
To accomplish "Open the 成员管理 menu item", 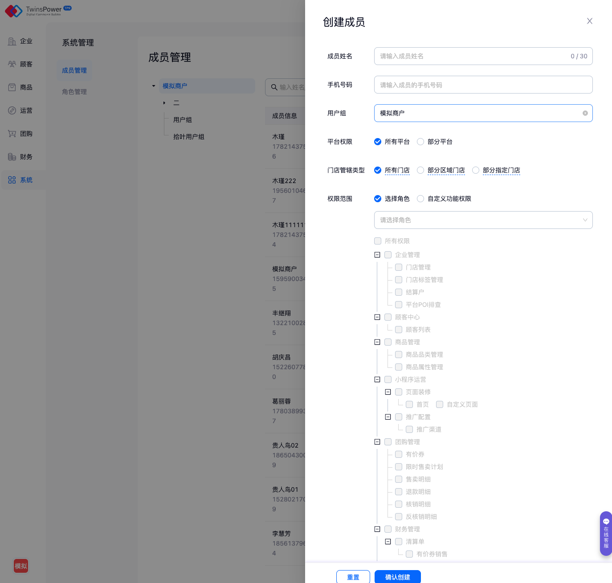I will point(74,70).
